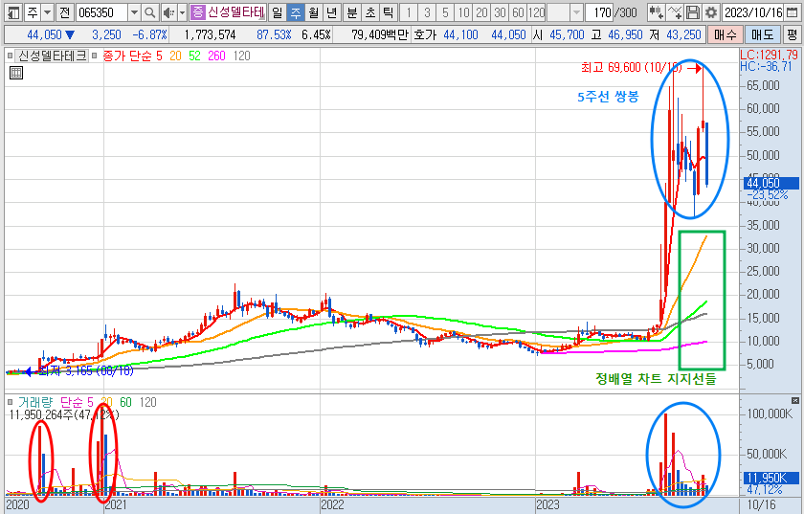804x514 pixels.
Task: Click the 2023/10/16 date field
Action: pos(753,12)
